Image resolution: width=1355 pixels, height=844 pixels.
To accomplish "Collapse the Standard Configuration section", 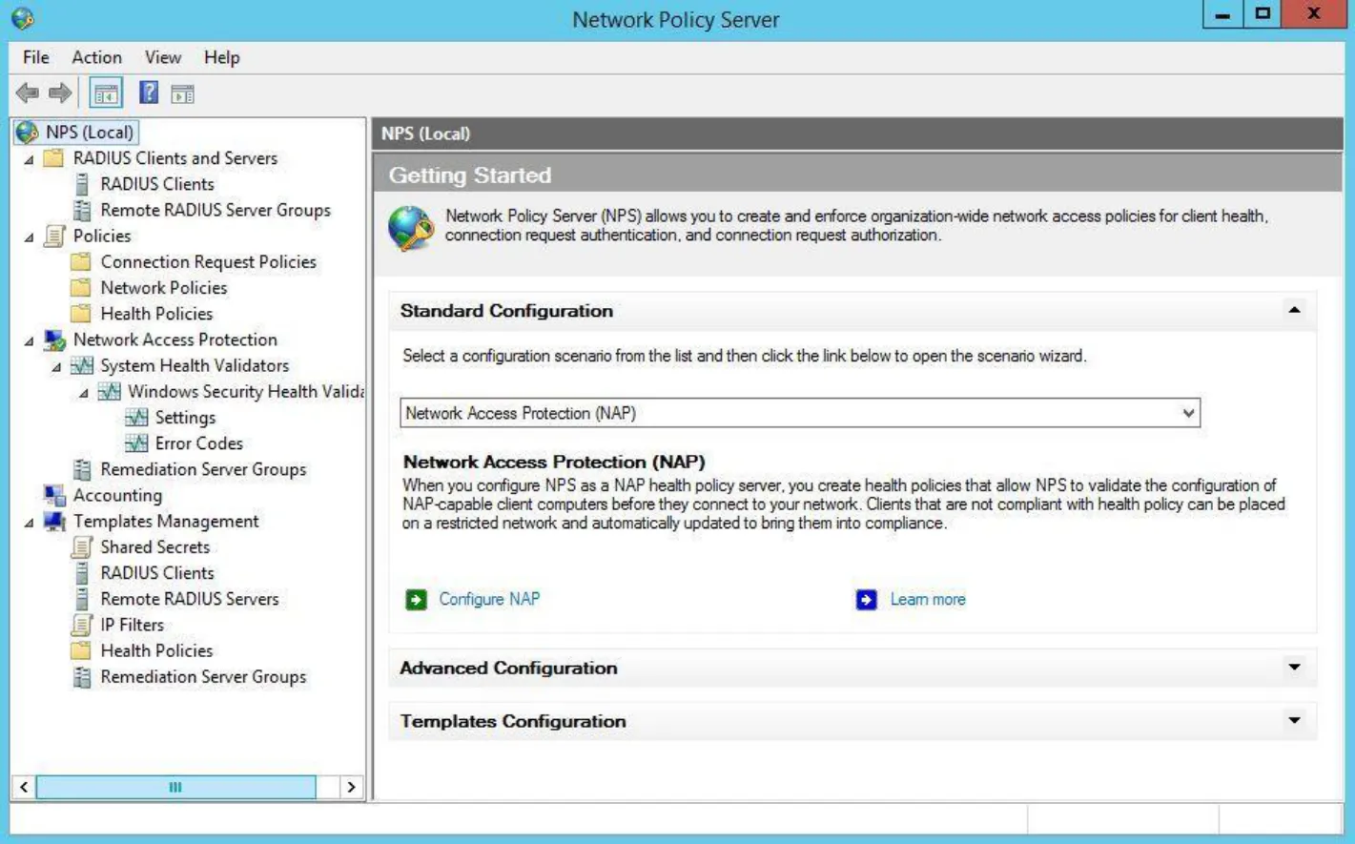I will pos(1294,310).
